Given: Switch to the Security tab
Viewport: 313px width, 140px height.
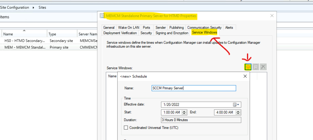Looking at the screenshot, I should click(146, 33).
